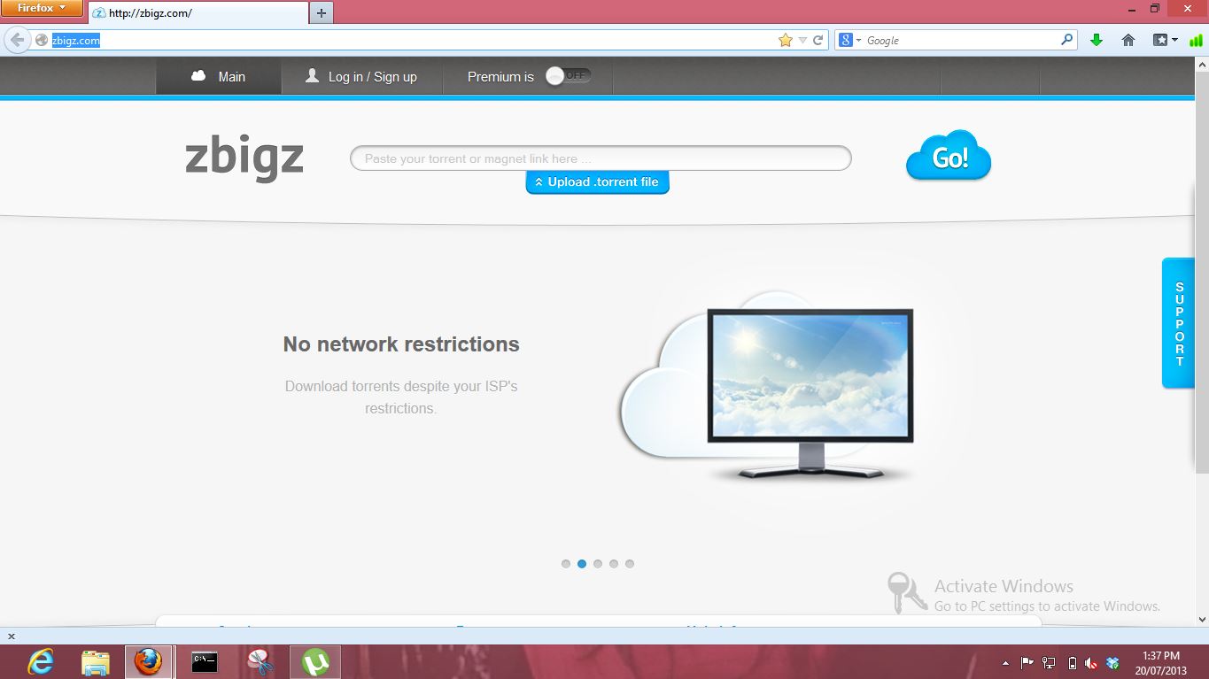Open the blue SUPPORT side tab
Viewport: 1209px width, 679px height.
click(1179, 323)
